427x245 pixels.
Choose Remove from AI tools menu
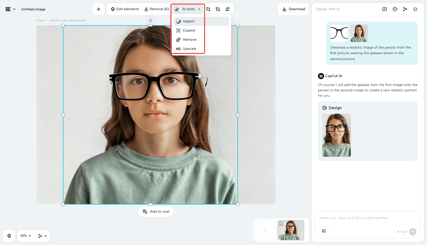[x=201, y=40]
